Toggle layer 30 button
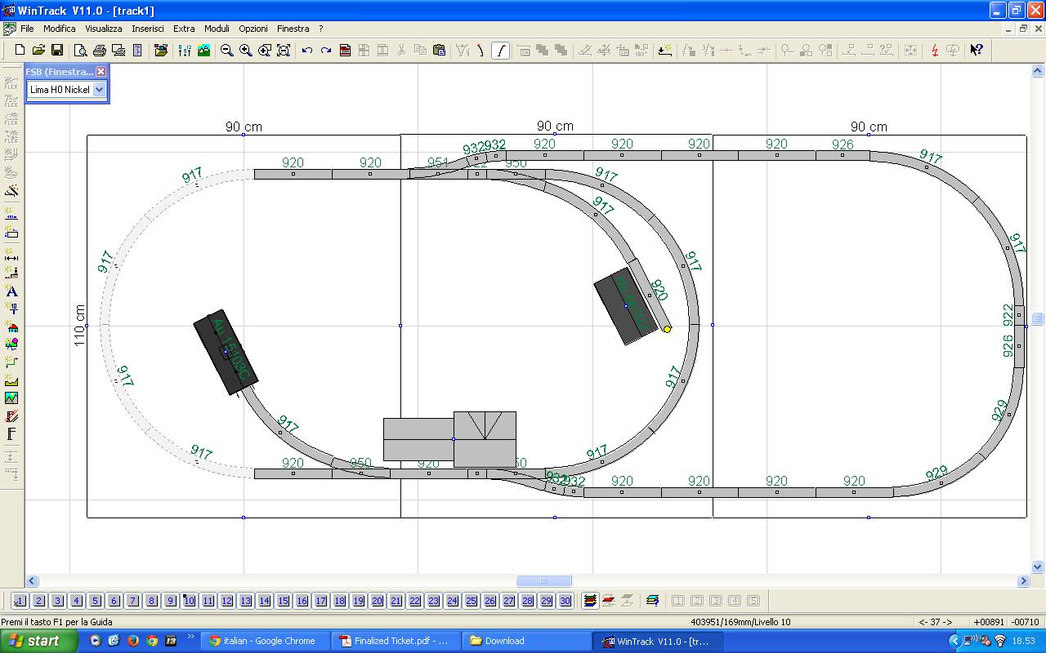The width and height of the screenshot is (1046, 653). [565, 601]
